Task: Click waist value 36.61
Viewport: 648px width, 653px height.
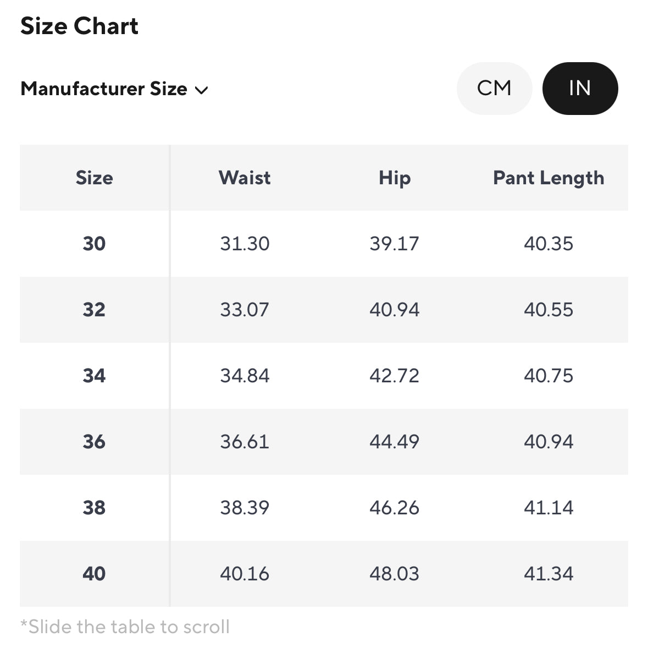Action: click(x=245, y=442)
